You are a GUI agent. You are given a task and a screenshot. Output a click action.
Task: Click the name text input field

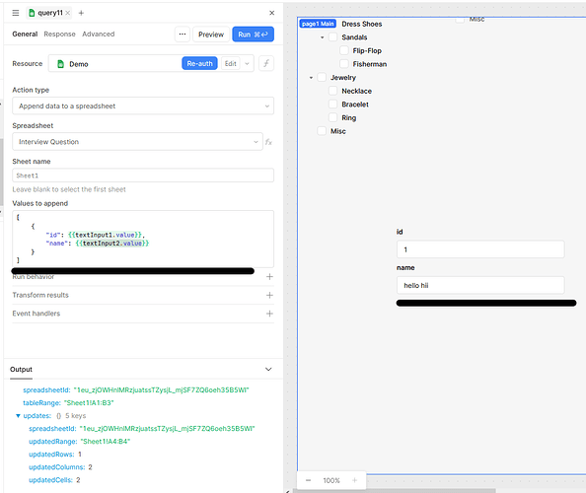[x=480, y=285]
